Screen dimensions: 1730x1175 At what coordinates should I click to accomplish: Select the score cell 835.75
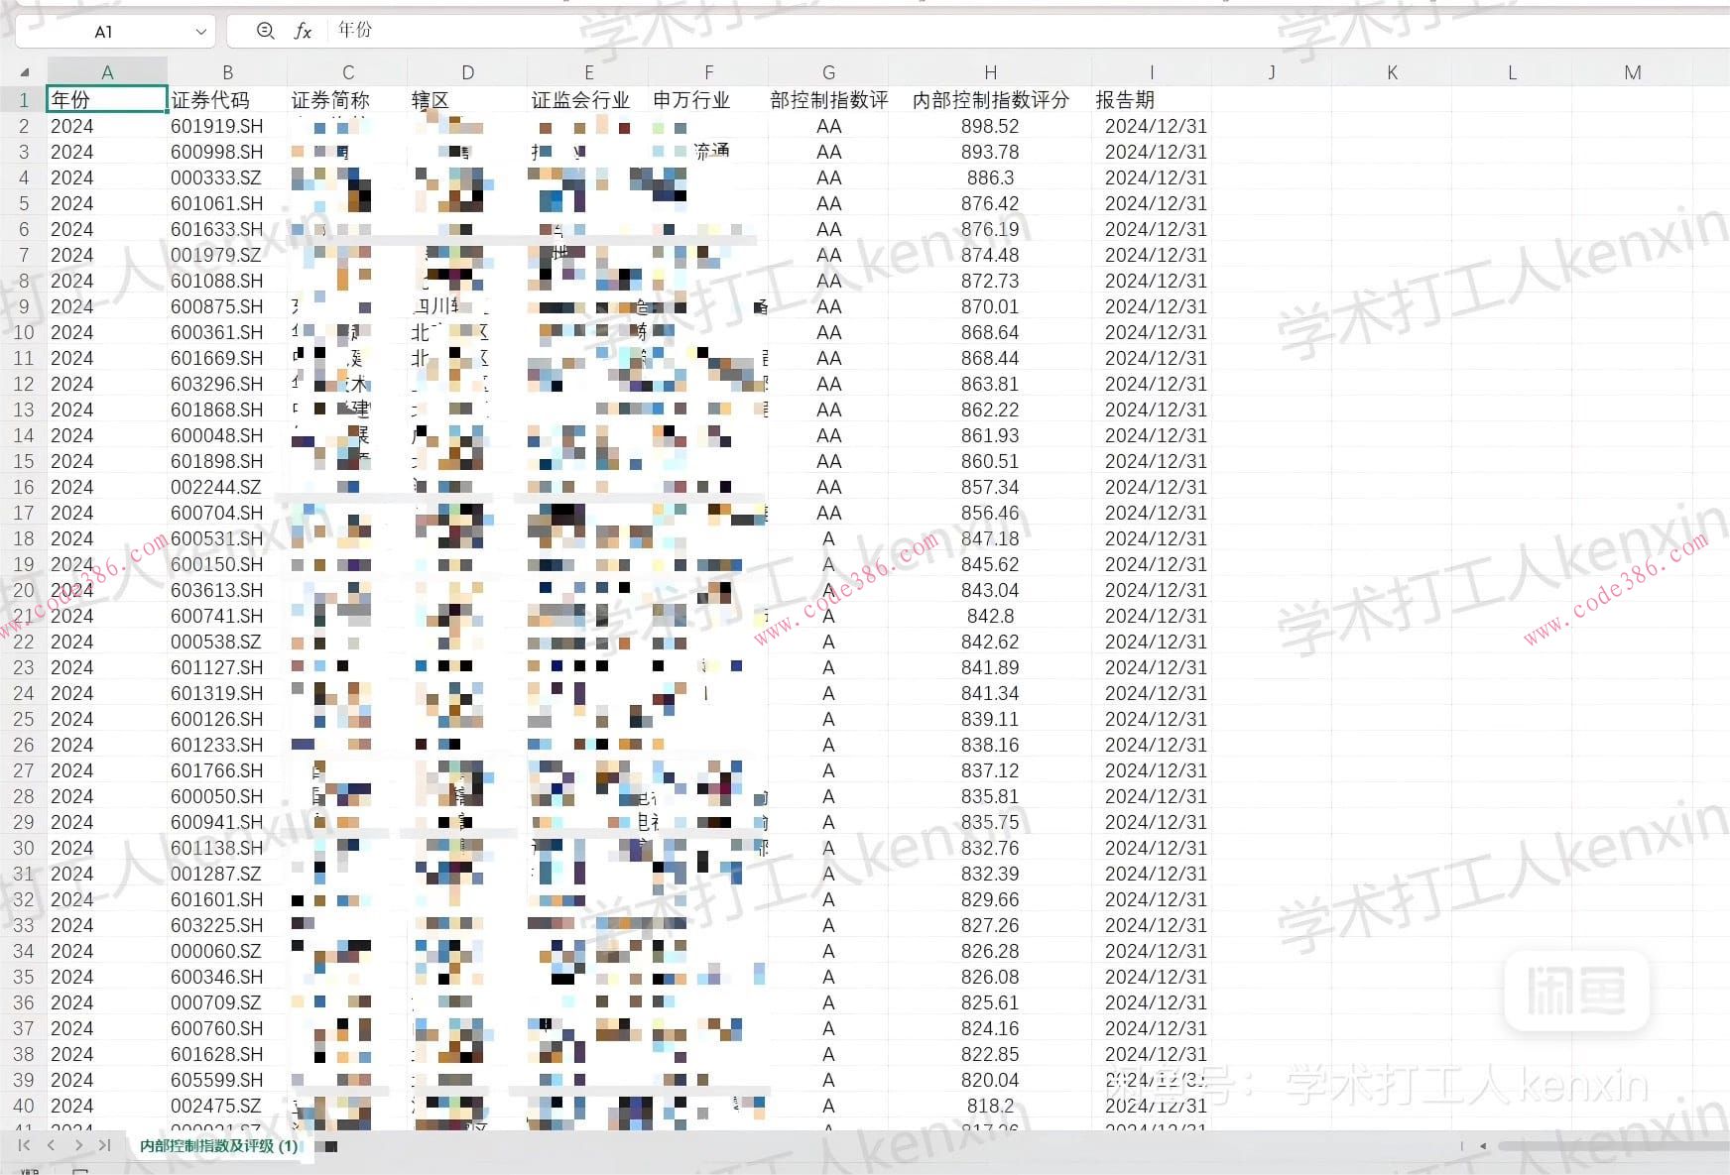tap(990, 822)
